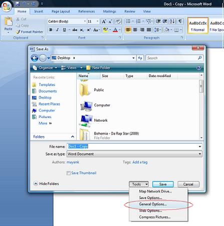224x226 pixels.
Task: Click the Bullets list icon
Action: [128, 21]
